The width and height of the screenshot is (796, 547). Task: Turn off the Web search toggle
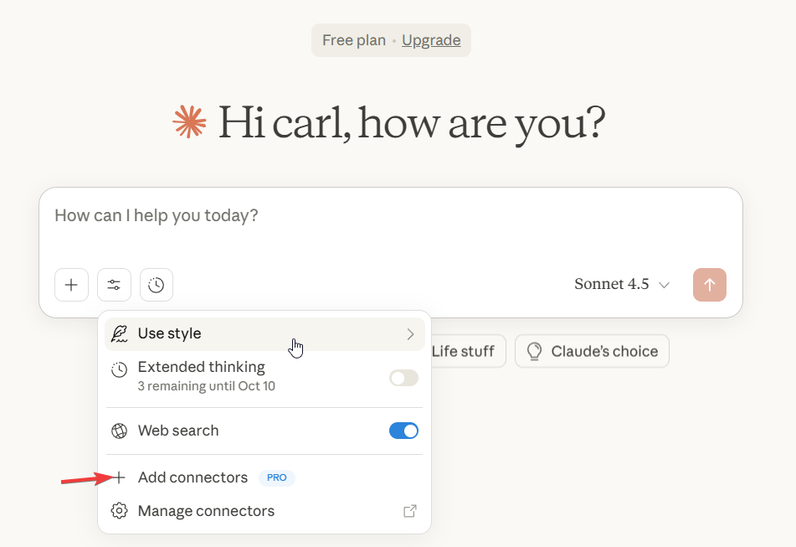tap(403, 431)
